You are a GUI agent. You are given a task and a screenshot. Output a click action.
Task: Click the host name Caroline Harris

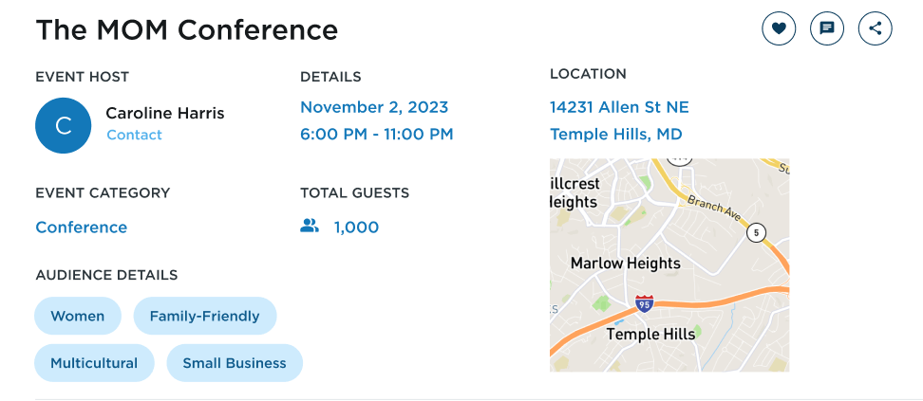coord(165,113)
